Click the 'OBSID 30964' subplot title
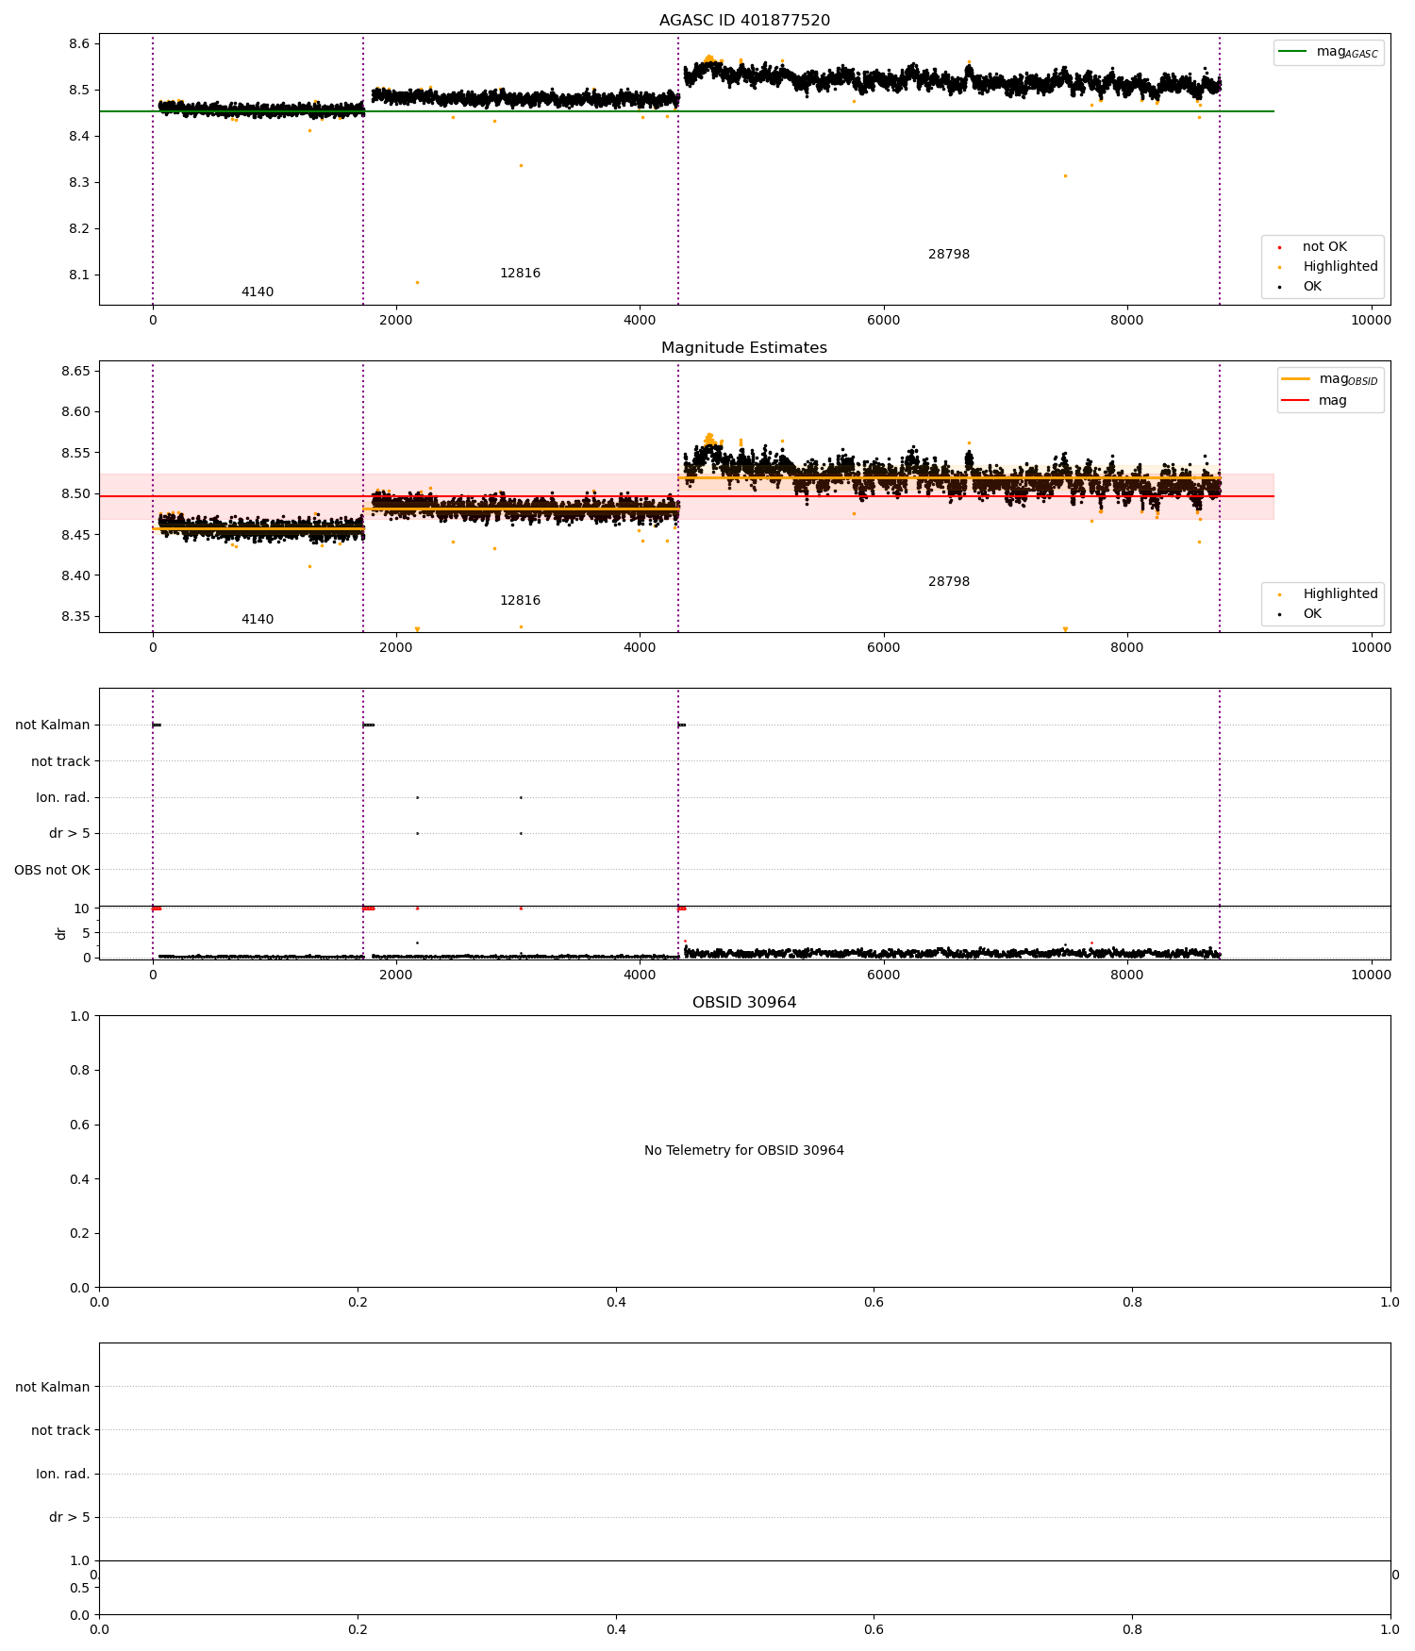This screenshot has height=1651, width=1415. [x=744, y=1003]
